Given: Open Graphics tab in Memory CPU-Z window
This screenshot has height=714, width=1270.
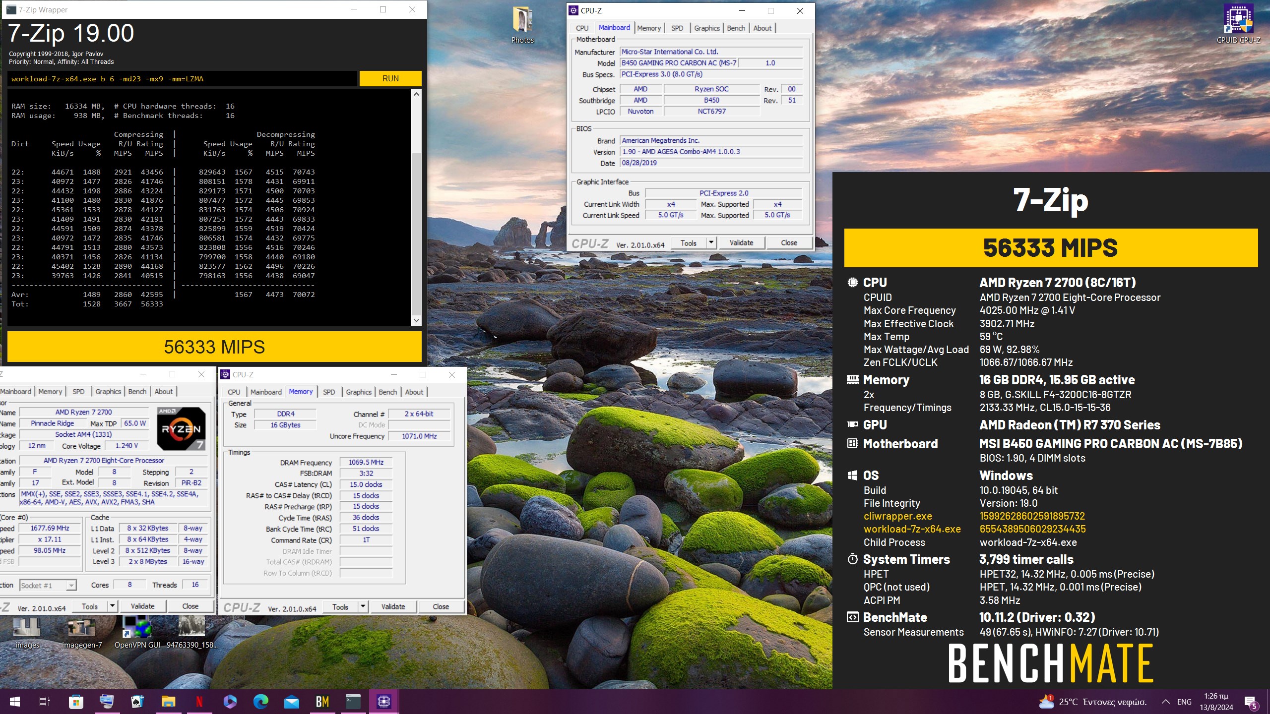Looking at the screenshot, I should [x=359, y=392].
